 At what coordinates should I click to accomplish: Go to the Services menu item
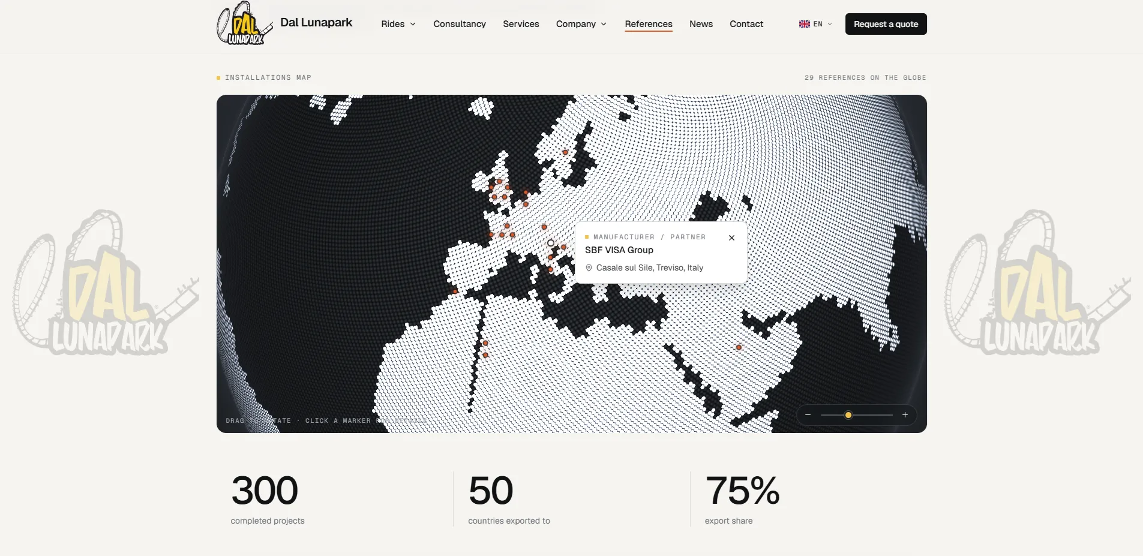(x=521, y=24)
